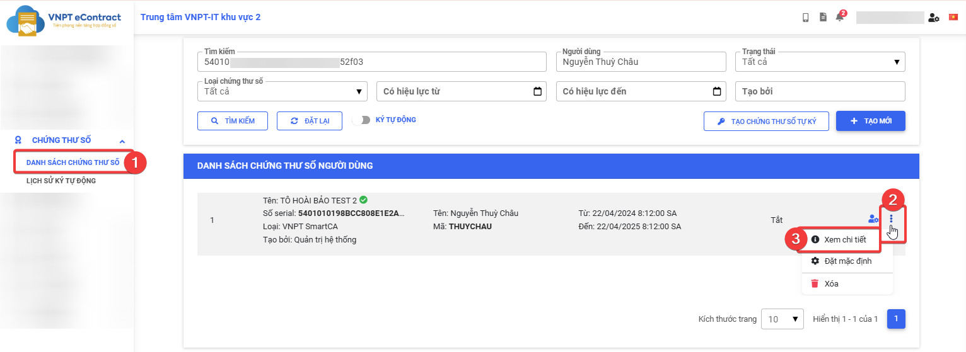Open user account settings icon
The width and height of the screenshot is (966, 352).
[934, 18]
